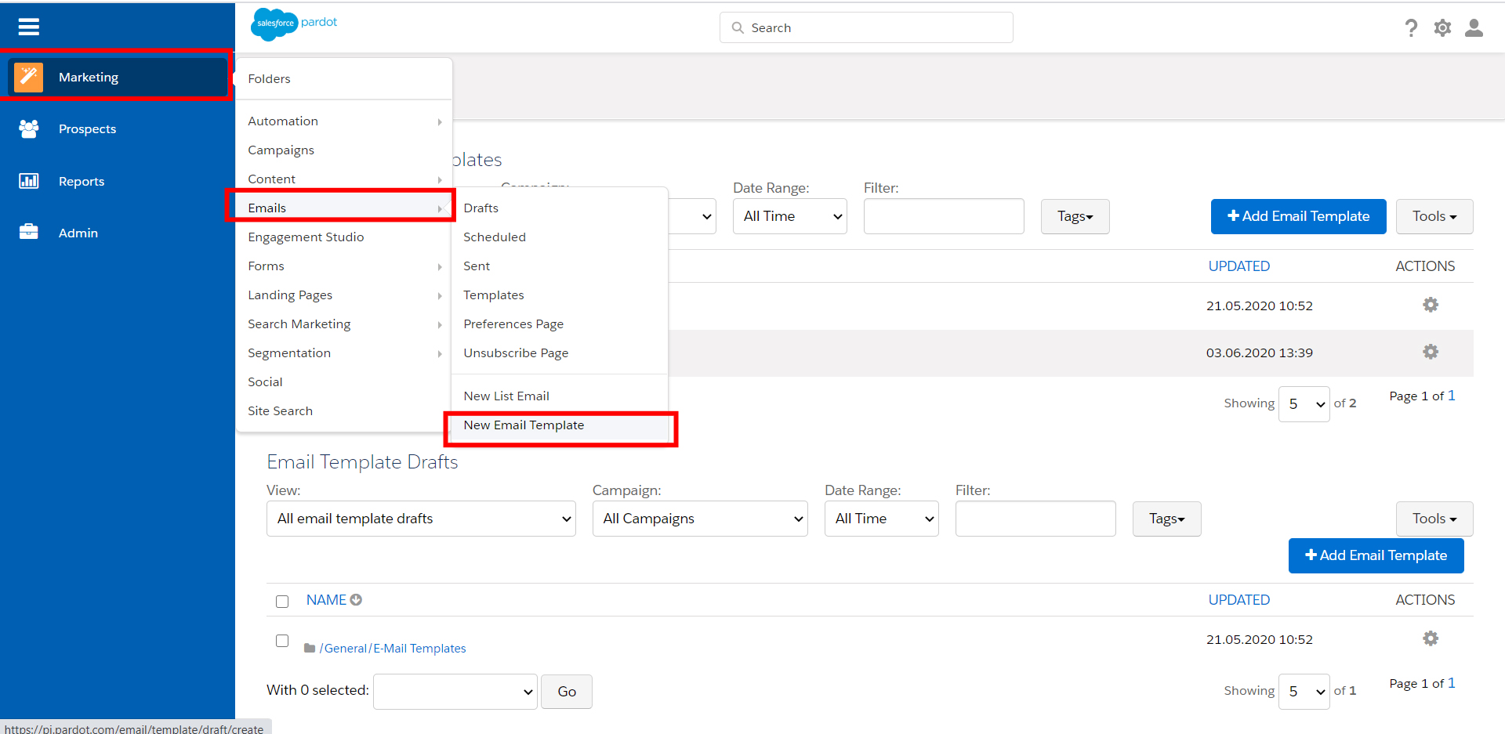The image size is (1505, 734).
Task: Click the Reports chart icon
Action: point(29,181)
